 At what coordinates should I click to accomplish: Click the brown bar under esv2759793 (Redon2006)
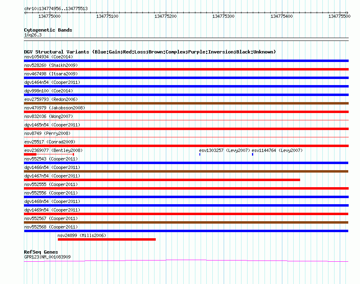coord(186,103)
